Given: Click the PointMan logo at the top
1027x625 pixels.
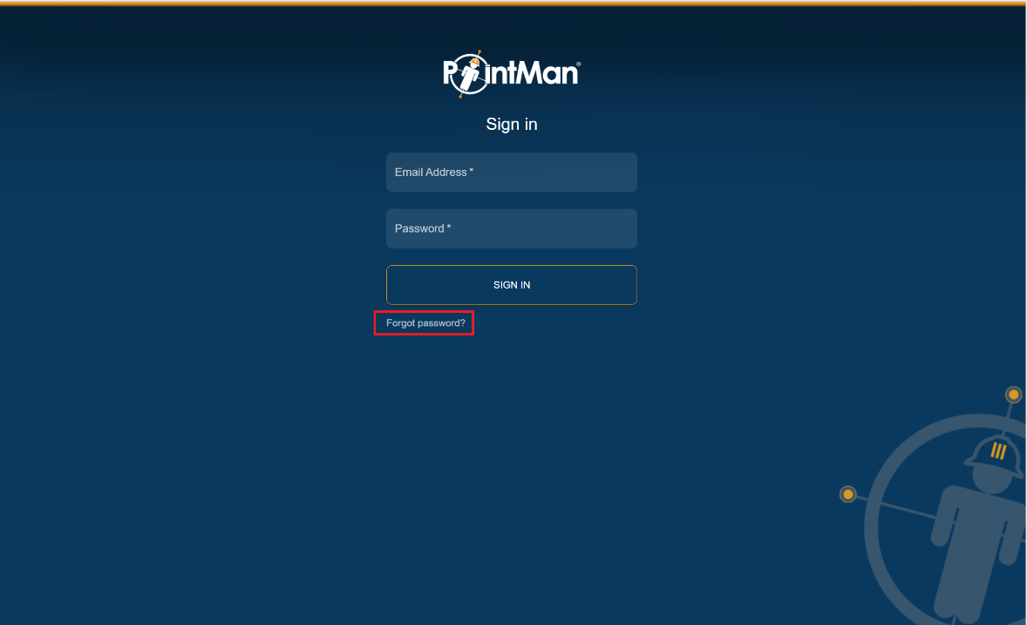Looking at the screenshot, I should pyautogui.click(x=512, y=73).
